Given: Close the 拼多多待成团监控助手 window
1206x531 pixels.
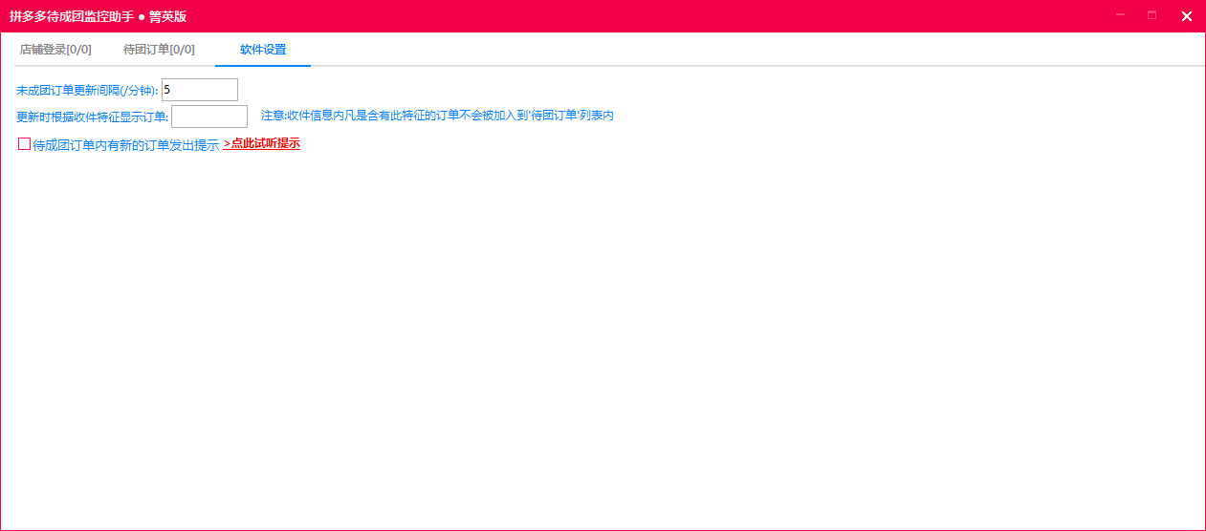Looking at the screenshot, I should (1186, 15).
